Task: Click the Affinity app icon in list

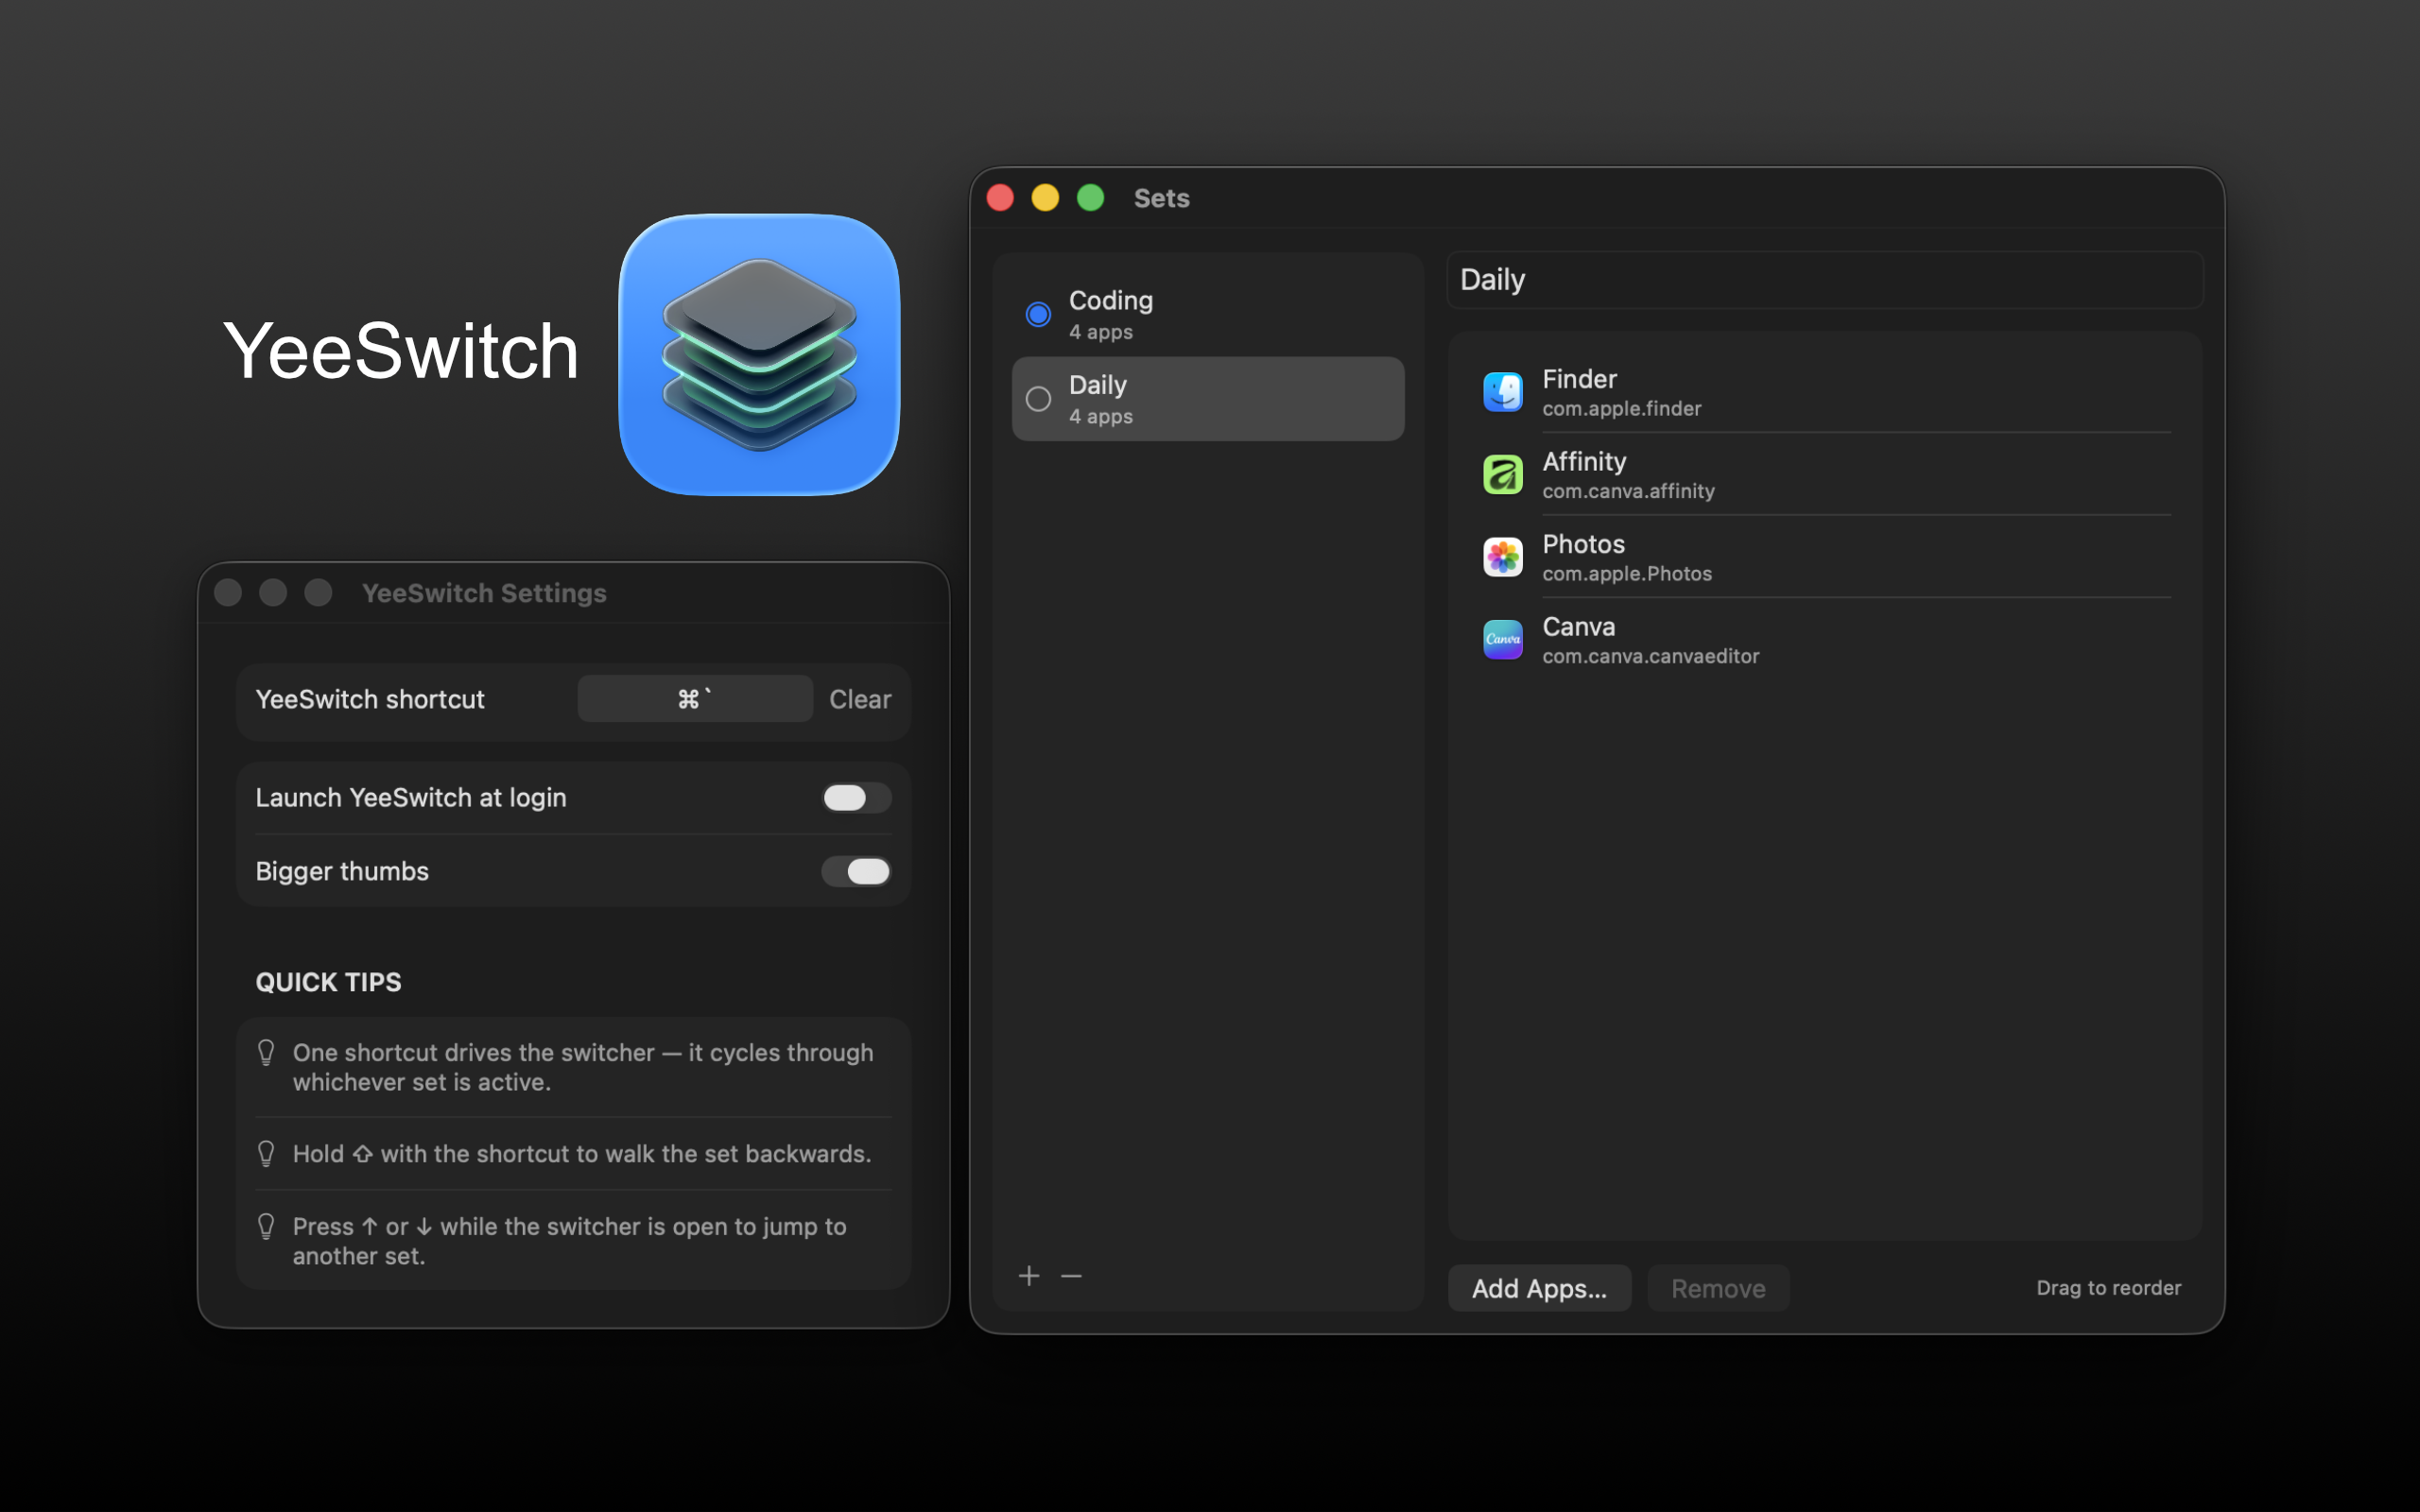Action: [1502, 474]
